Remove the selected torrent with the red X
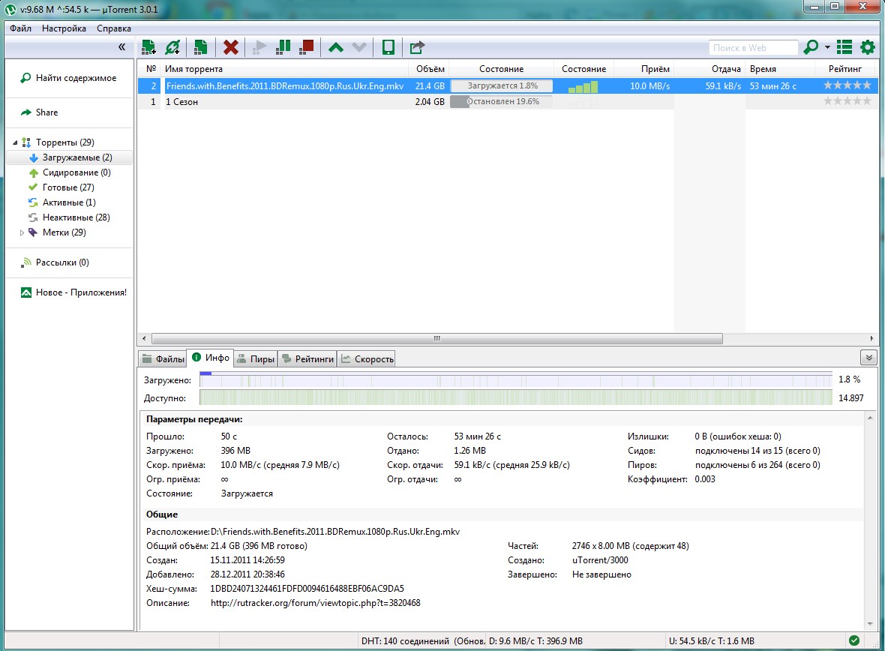 tap(230, 47)
